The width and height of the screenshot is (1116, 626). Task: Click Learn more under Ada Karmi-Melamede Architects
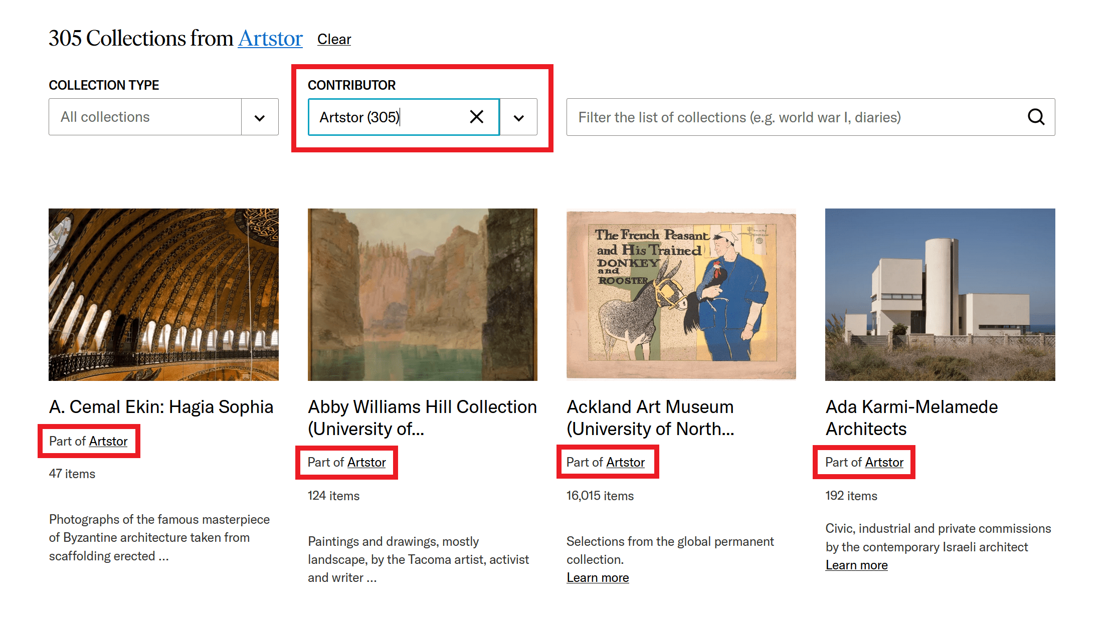point(856,565)
